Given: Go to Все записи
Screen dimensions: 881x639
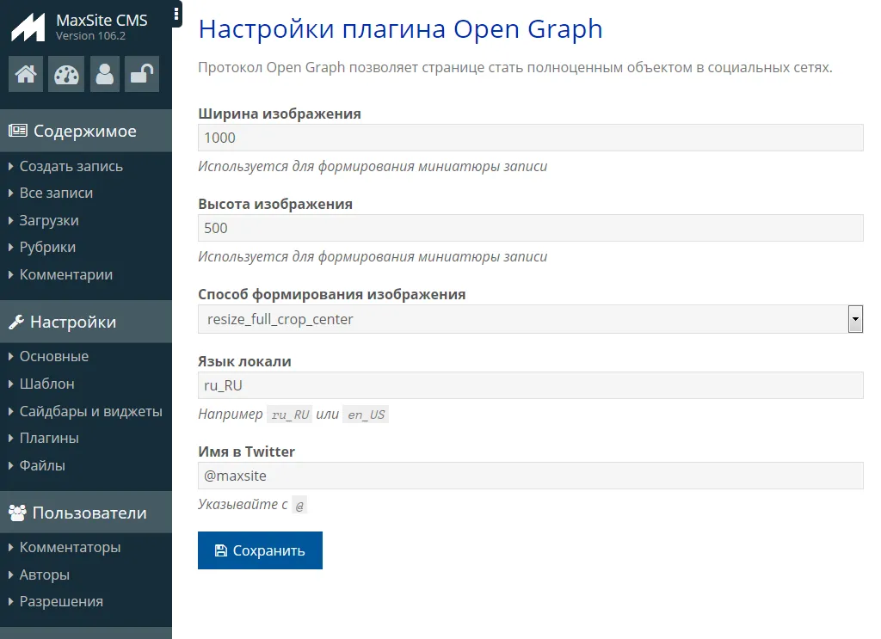Looking at the screenshot, I should click(x=56, y=193).
